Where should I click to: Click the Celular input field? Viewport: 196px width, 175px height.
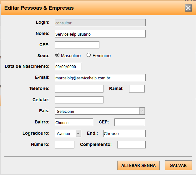click(79, 100)
